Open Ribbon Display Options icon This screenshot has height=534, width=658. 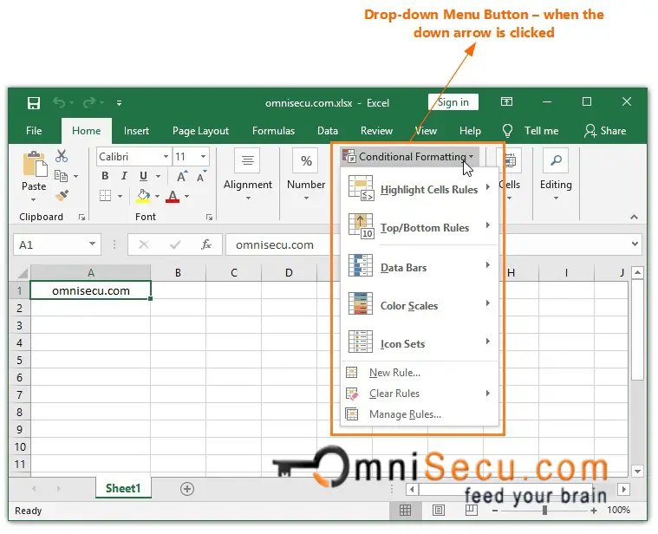click(506, 101)
